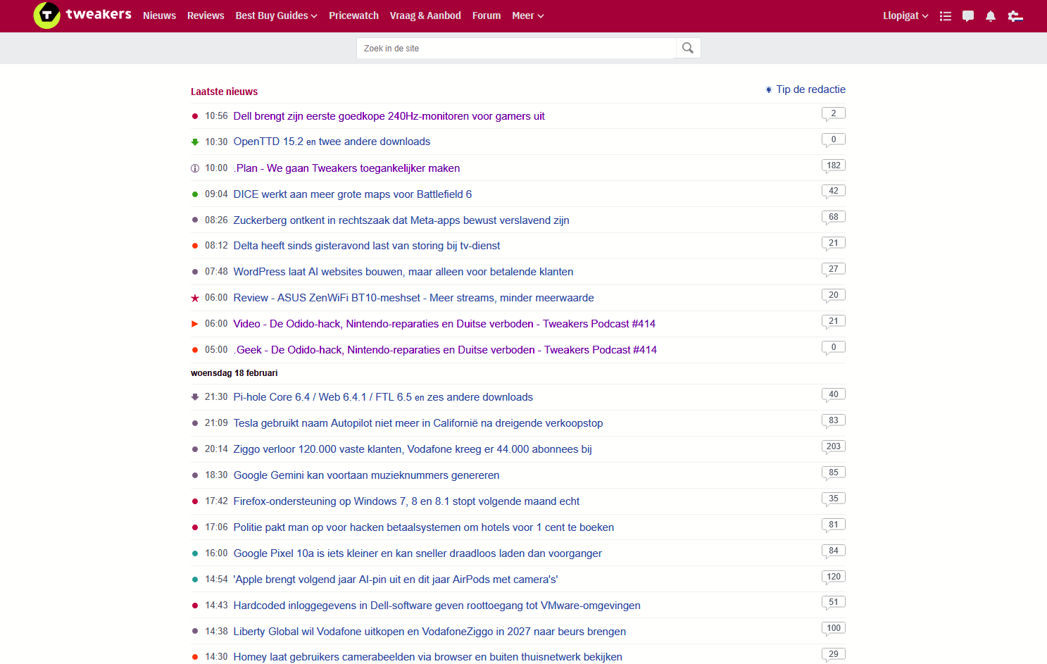
Task: Open Firefox Windows 7 ondersteuning article
Action: tap(407, 501)
